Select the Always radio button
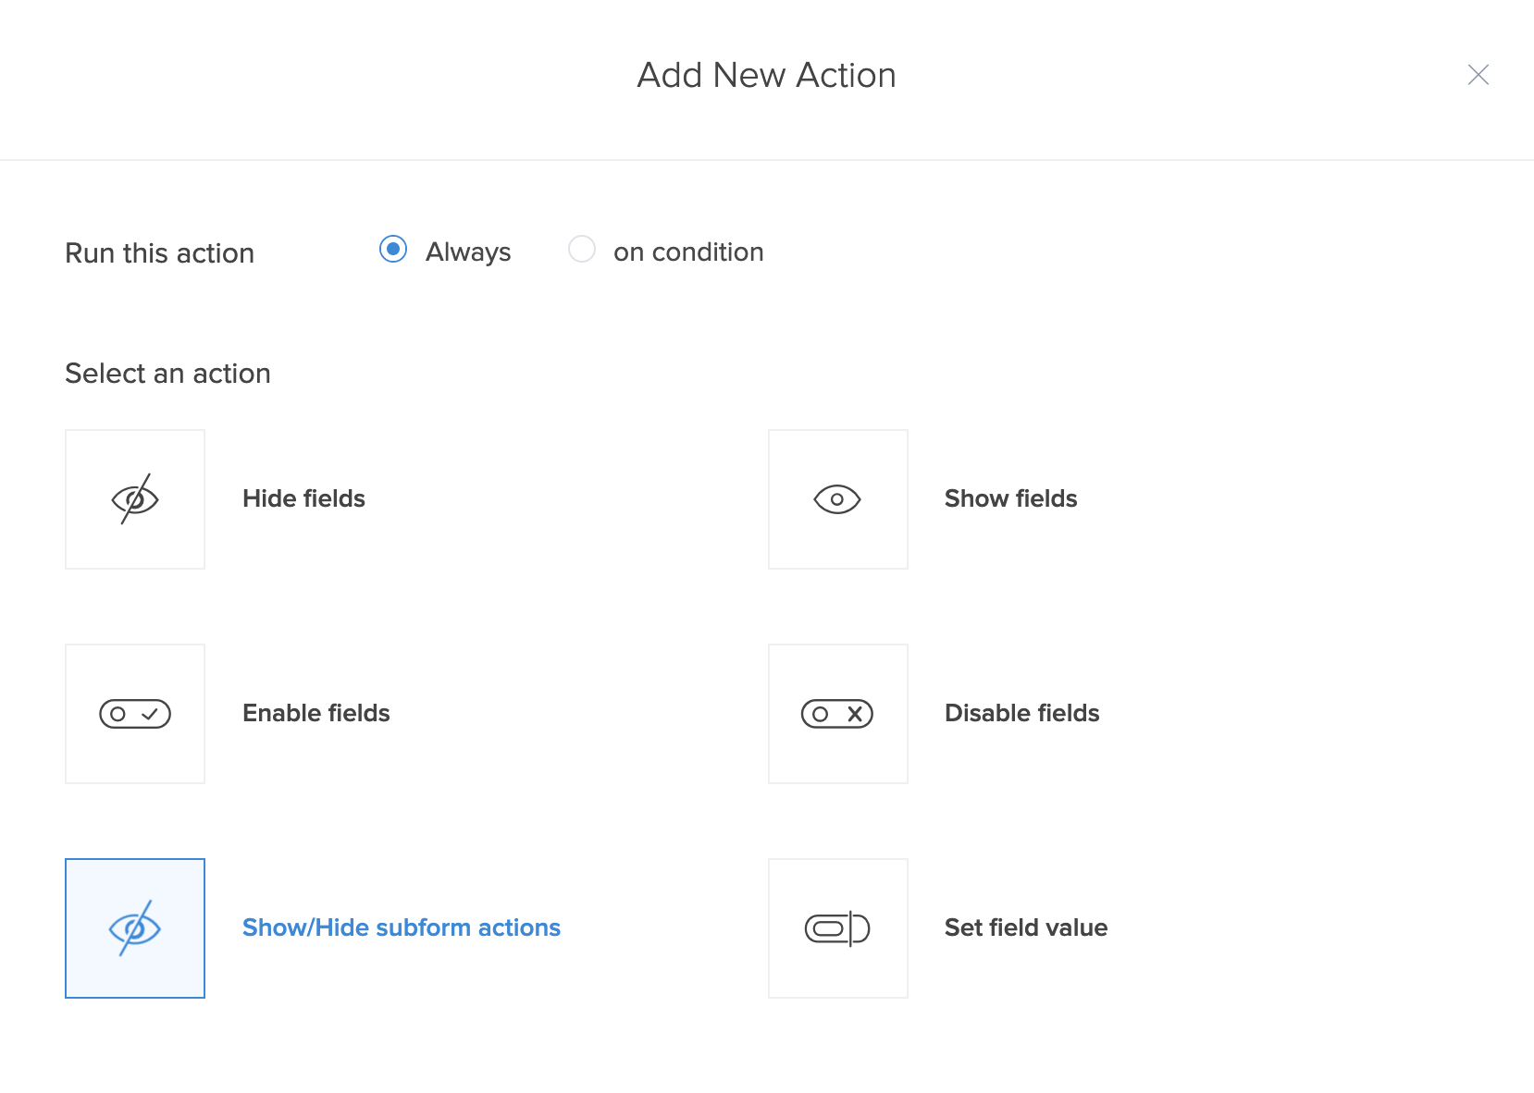Screen dimensions: 1534x1093 pos(393,250)
